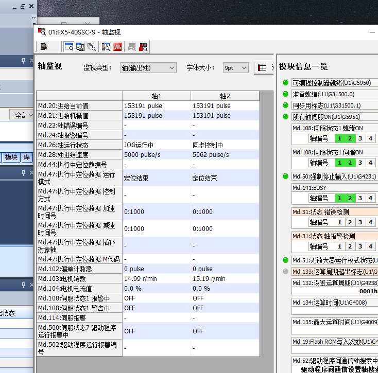Image resolution: width=378 pixels, height=373 pixels.
Task: Click the second toolbar icon with monitor window
Action: (68, 47)
